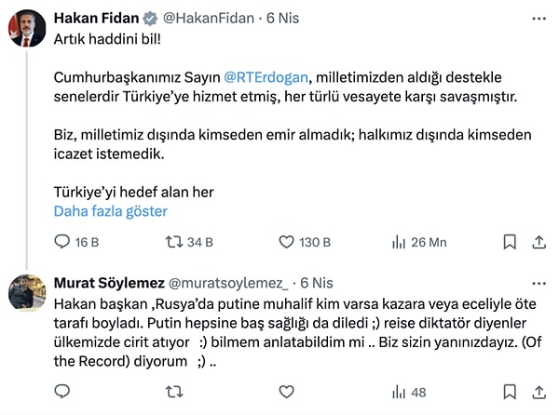The height and width of the screenshot is (415, 559).
Task: Like Hakan Fidan's tweet
Action: pos(289,242)
